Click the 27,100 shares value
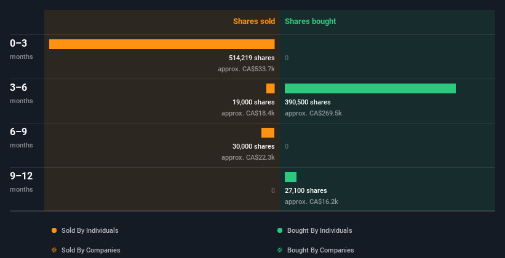505x258 pixels. point(306,190)
